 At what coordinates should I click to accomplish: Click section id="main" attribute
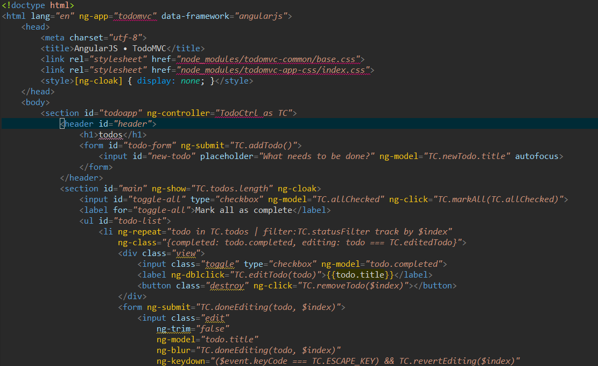(x=125, y=188)
